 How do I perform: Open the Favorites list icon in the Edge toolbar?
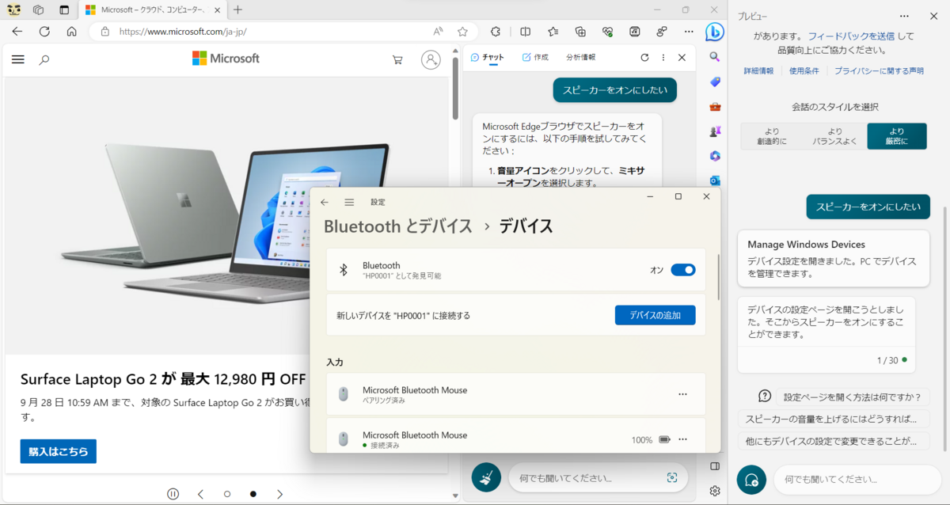click(553, 32)
